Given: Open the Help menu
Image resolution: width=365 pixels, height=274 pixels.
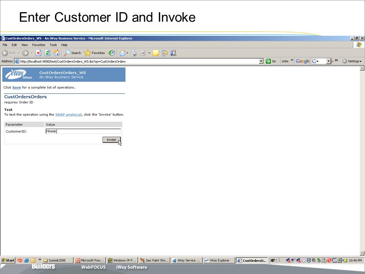Looking at the screenshot, I should click(x=64, y=45).
